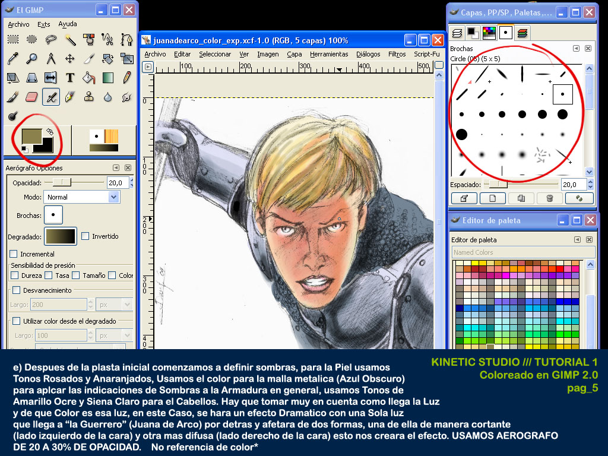Toggle Tamaño pressure sensitivity checkbox

[x=76, y=275]
